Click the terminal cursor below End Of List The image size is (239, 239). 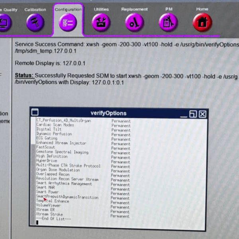coord(37,223)
